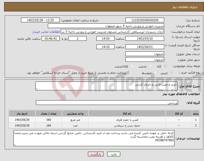This screenshot has width=204, height=161.
Task: Toggle the اسناد خزانه اسلامی payment checkbox
Action: (130, 72)
